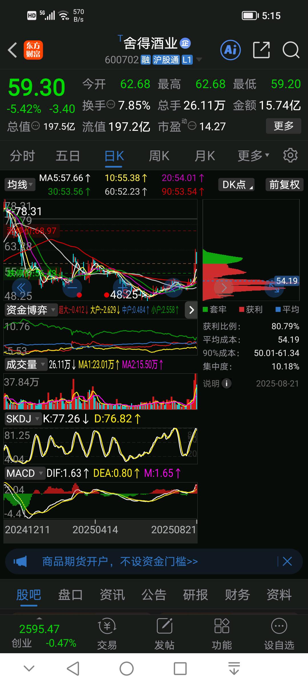
Task: Tap the 说明 info icon
Action: (x=226, y=383)
